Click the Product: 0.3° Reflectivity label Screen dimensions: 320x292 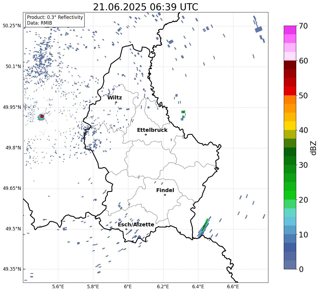[x=55, y=17]
